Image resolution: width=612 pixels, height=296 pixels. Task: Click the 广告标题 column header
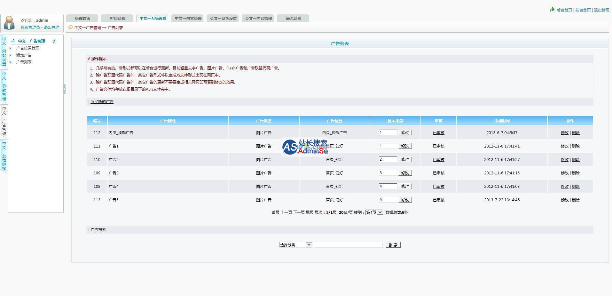click(x=168, y=121)
